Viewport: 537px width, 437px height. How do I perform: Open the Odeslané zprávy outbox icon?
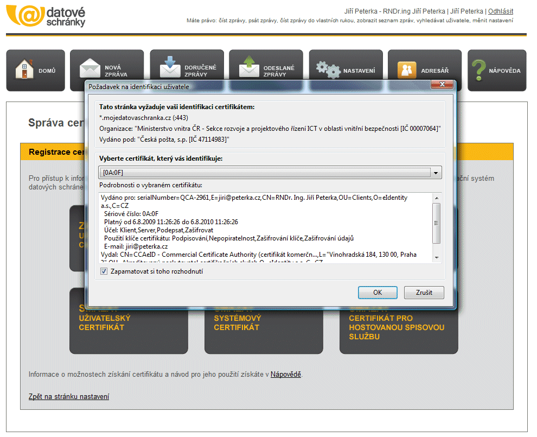tap(249, 67)
